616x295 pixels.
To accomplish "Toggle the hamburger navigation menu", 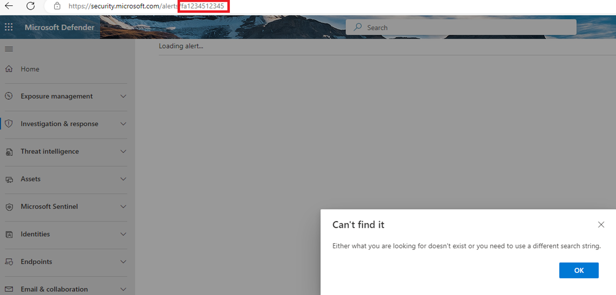I will [x=9, y=49].
